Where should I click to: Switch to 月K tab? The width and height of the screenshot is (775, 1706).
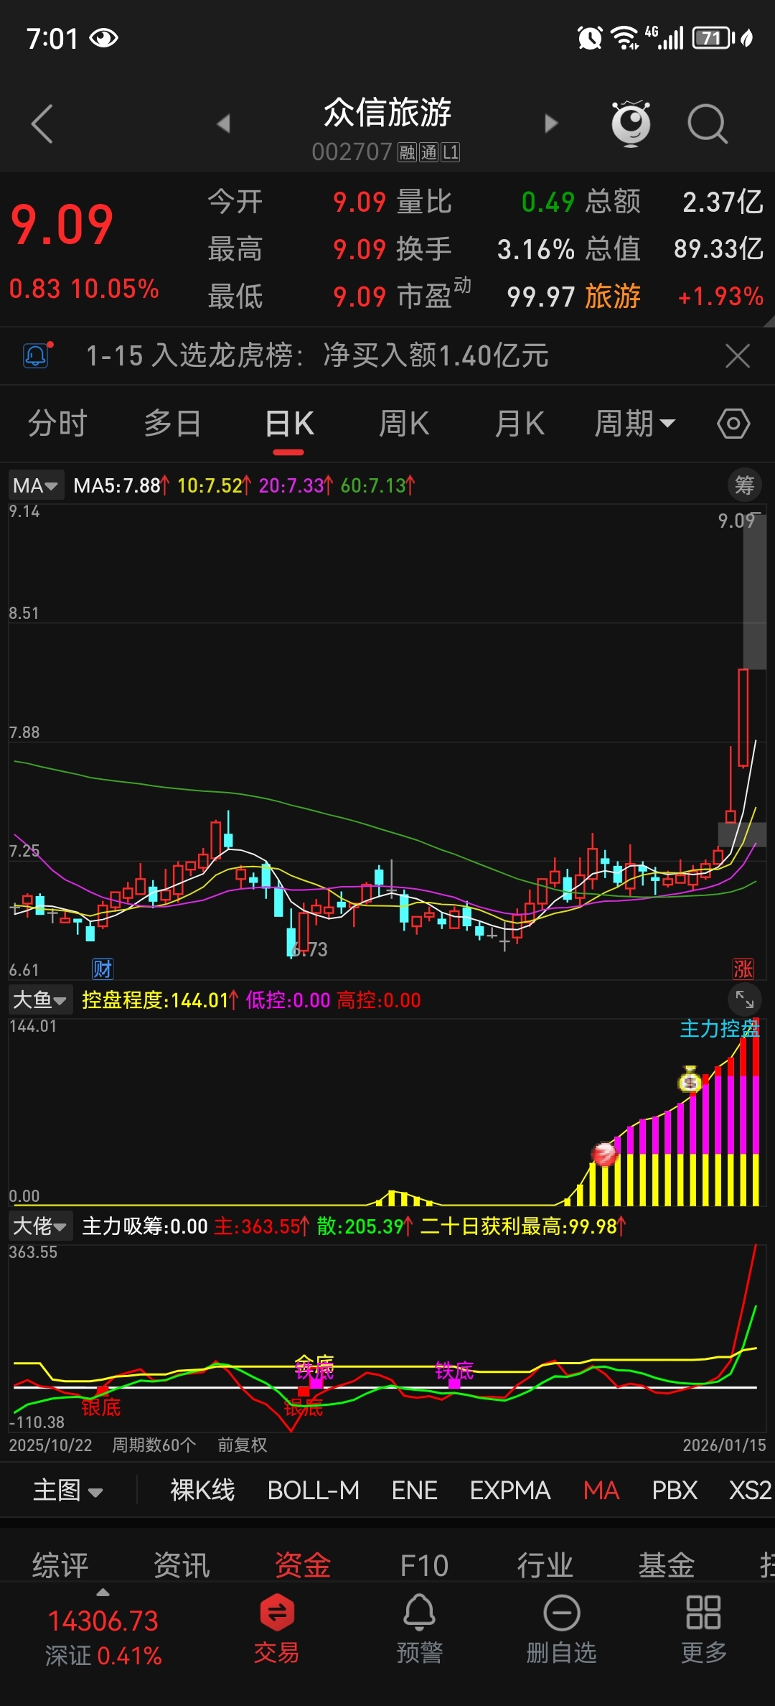(520, 424)
